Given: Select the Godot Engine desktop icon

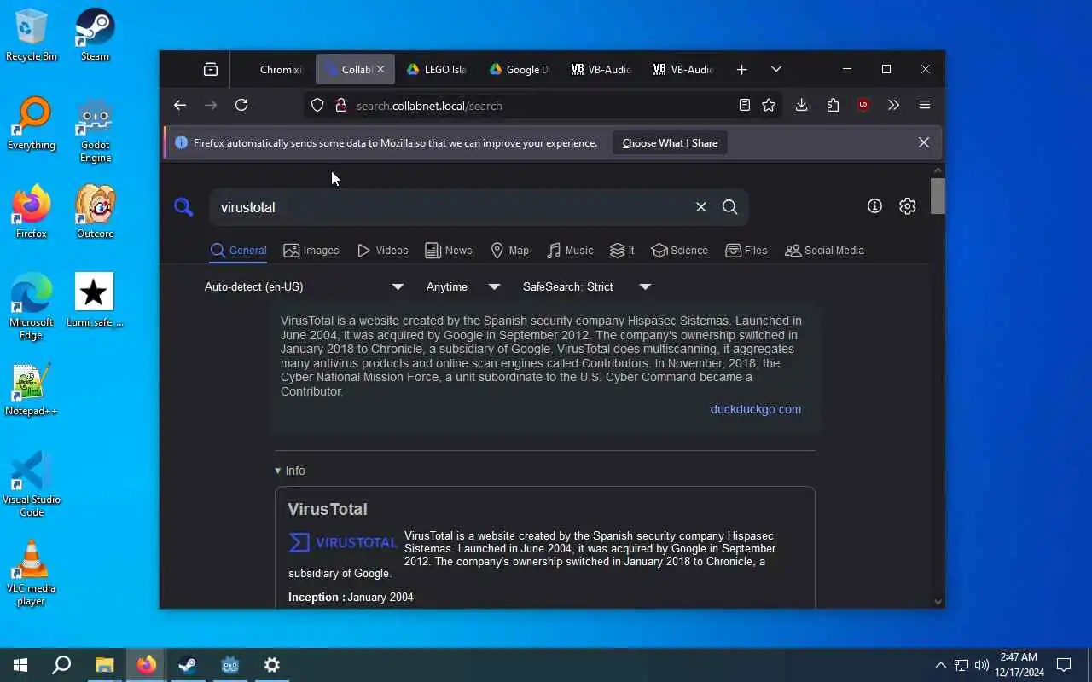Looking at the screenshot, I should coord(96,130).
